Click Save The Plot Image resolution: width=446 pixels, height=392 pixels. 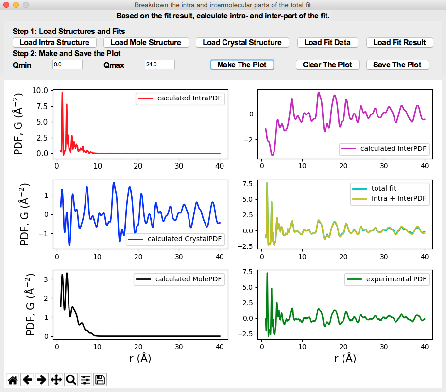click(397, 65)
